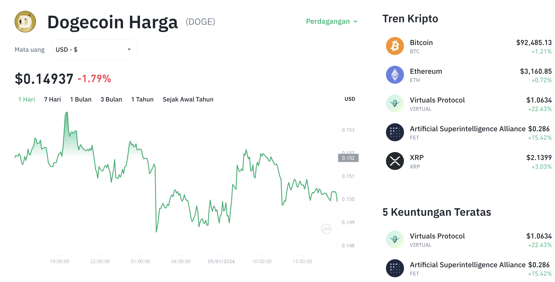
Task: Open the Bitcoin name link
Action: tap(421, 43)
